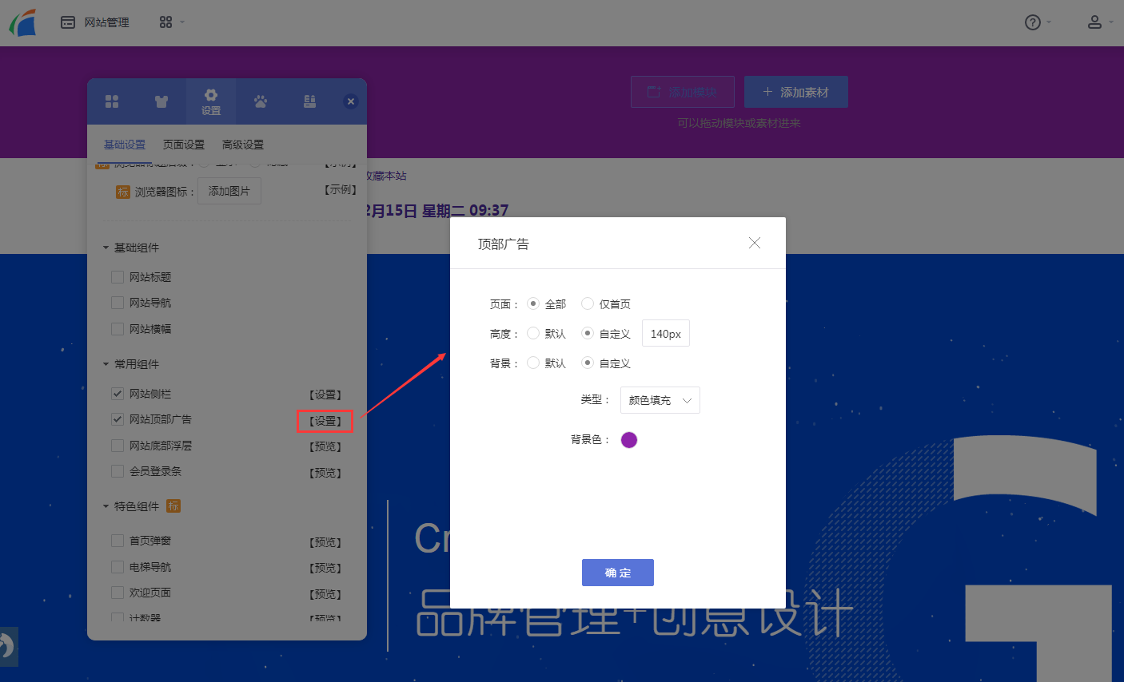The height and width of the screenshot is (682, 1124).
Task: Click 确定 button in dialog
Action: coord(618,573)
